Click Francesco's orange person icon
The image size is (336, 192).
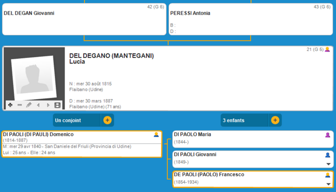(x=328, y=175)
